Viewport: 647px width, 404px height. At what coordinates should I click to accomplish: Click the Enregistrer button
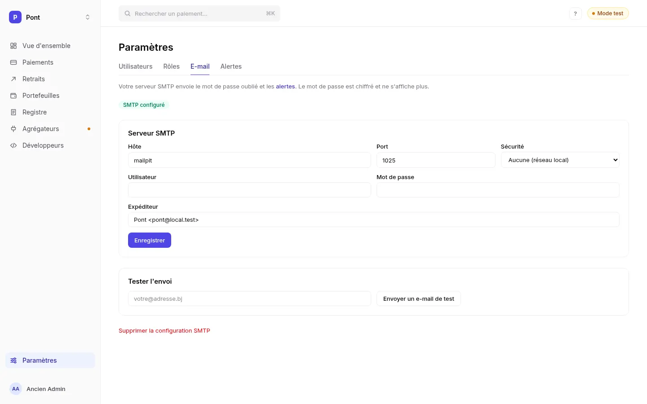150,240
